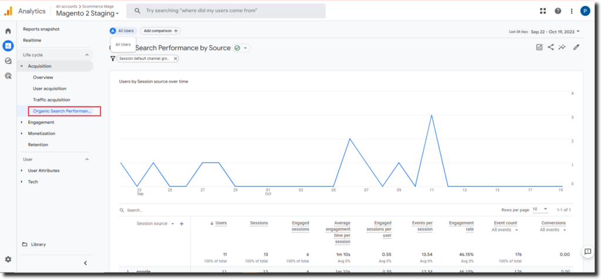Click the Share this report icon
Viewport: 601px width, 279px height.
click(x=551, y=47)
